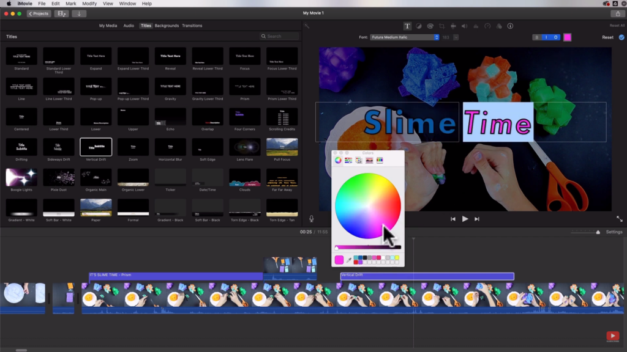Viewport: 627px width, 352px height.
Task: Go back to Projects
Action: pos(39,13)
